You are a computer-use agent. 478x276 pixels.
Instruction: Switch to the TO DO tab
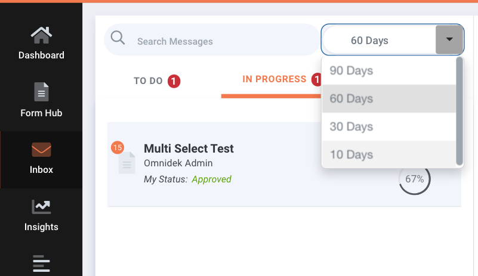pos(157,80)
